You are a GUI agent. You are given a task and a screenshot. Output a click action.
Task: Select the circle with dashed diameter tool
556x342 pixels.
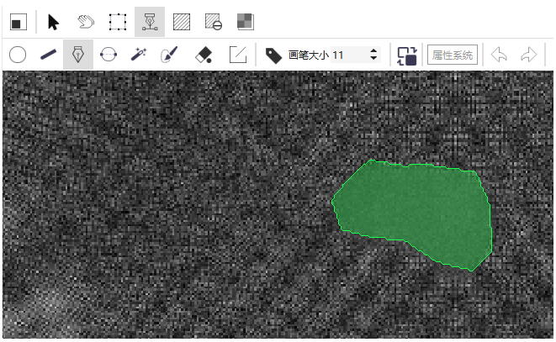(x=109, y=55)
